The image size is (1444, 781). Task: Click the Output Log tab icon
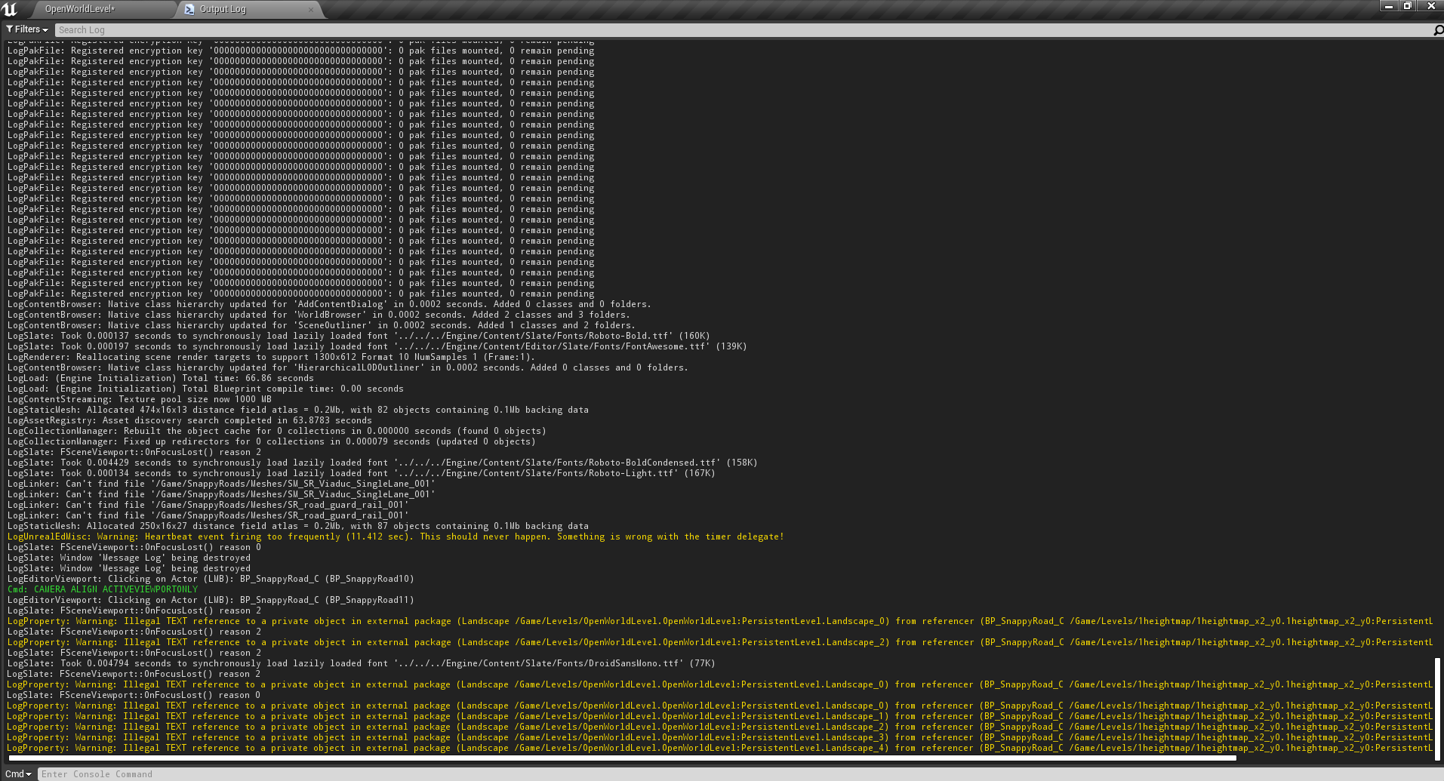(189, 9)
